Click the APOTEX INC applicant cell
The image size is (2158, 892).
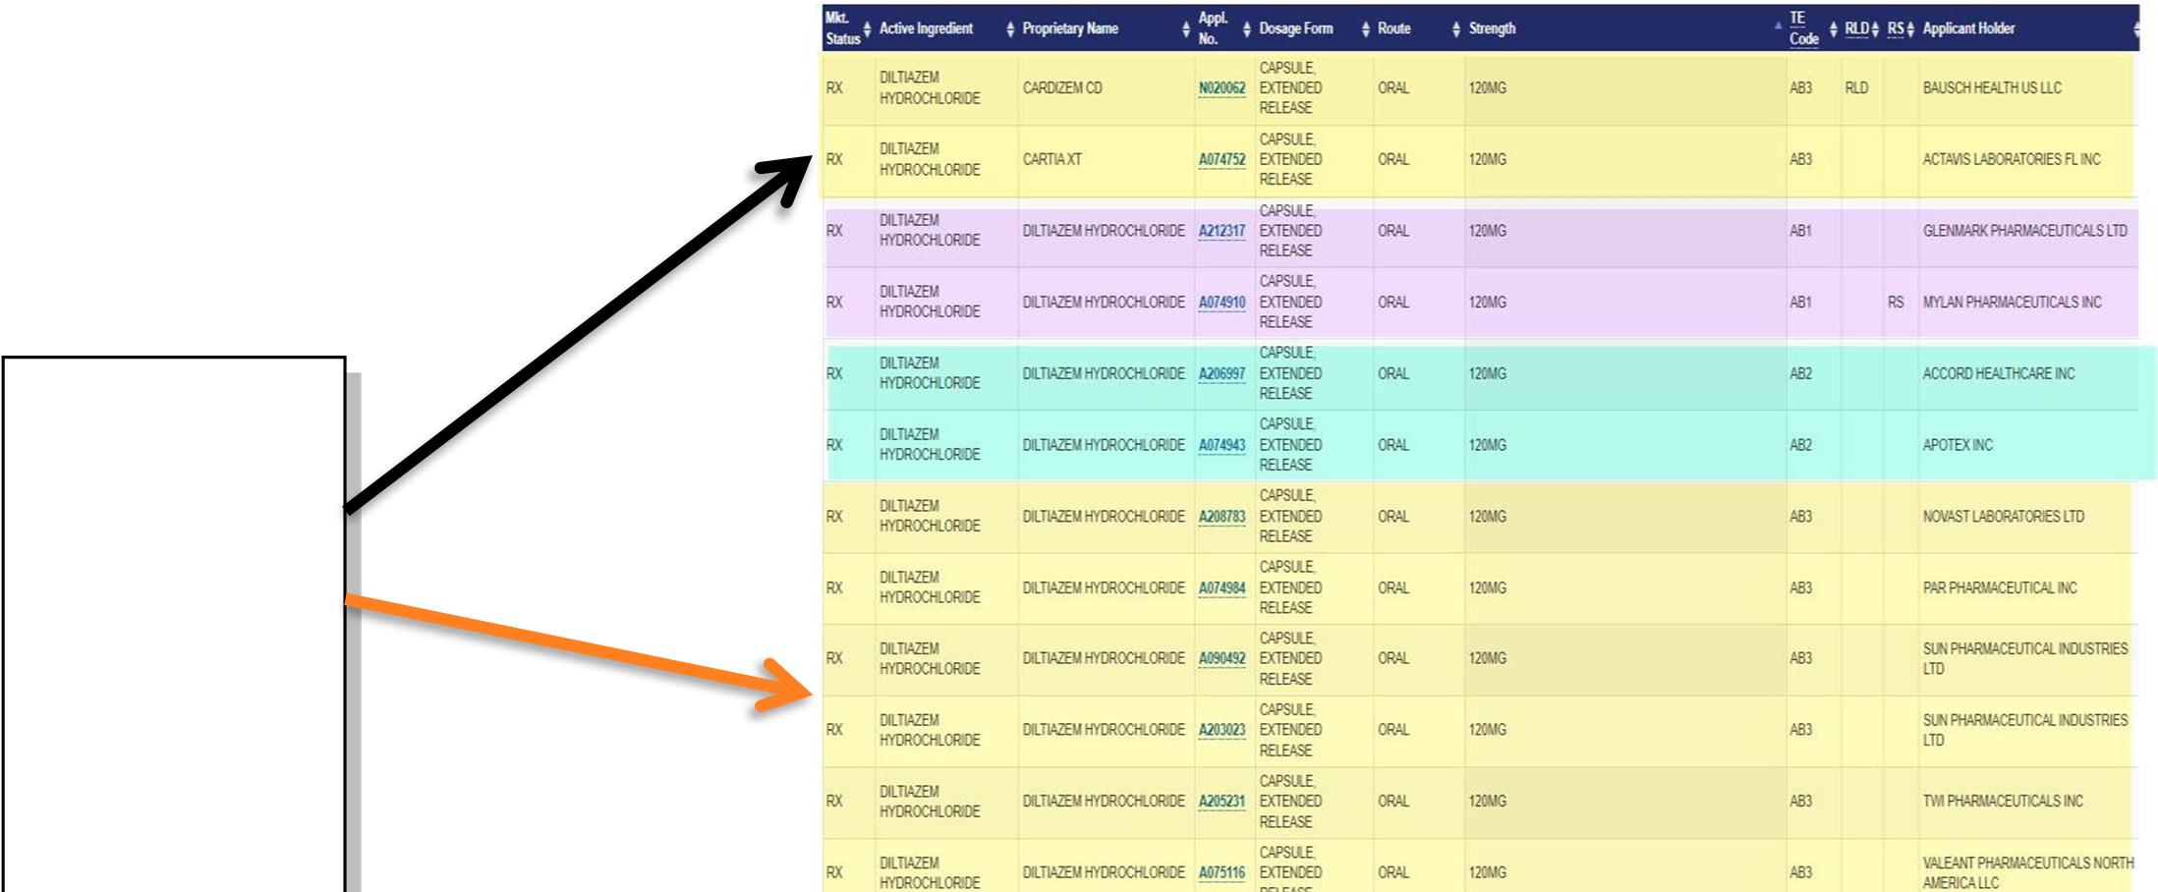click(1958, 445)
